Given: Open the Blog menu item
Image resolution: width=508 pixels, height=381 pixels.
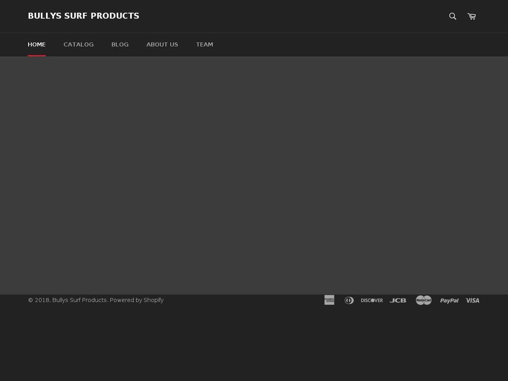Looking at the screenshot, I should (x=120, y=44).
